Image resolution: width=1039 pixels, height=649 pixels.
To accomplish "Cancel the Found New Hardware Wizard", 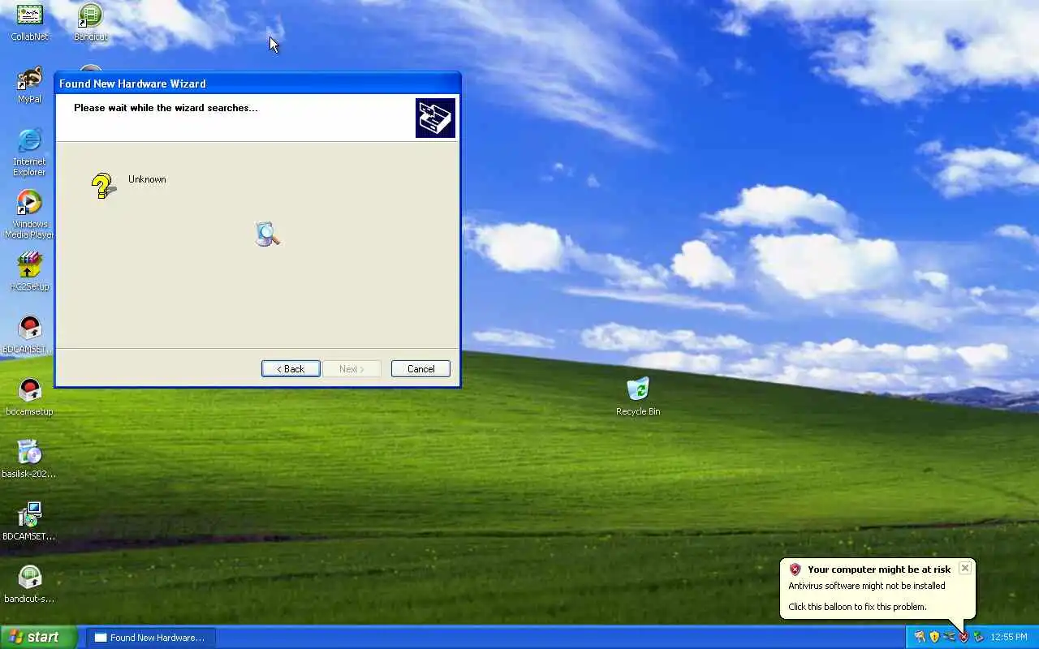I will click(x=420, y=369).
